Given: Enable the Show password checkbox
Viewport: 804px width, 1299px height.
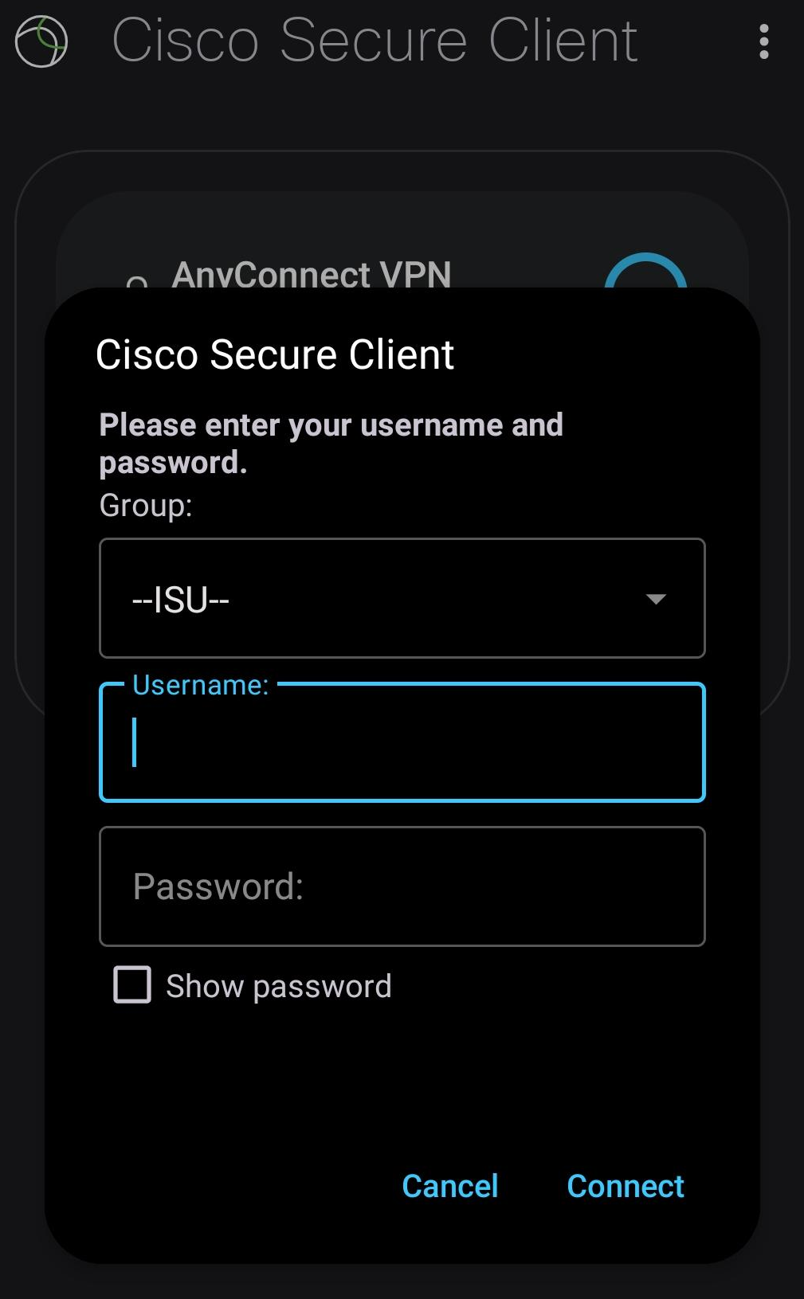Looking at the screenshot, I should (131, 985).
